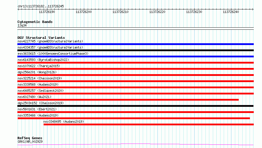This screenshot has width=262, height=148.
Task: Click ruler position 113726210
Action: 120,12
